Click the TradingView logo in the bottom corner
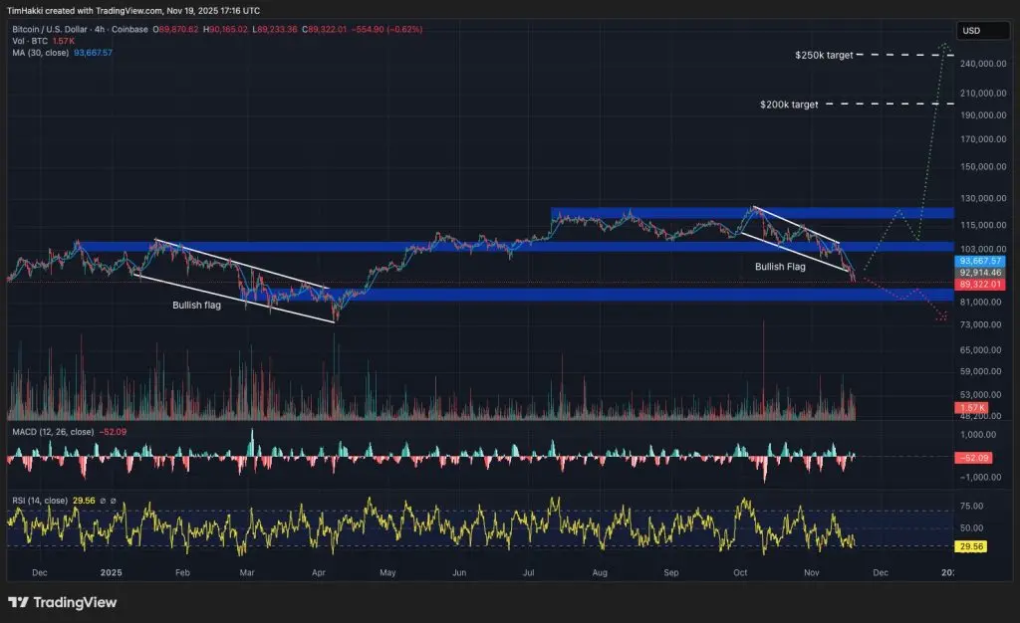 60,602
